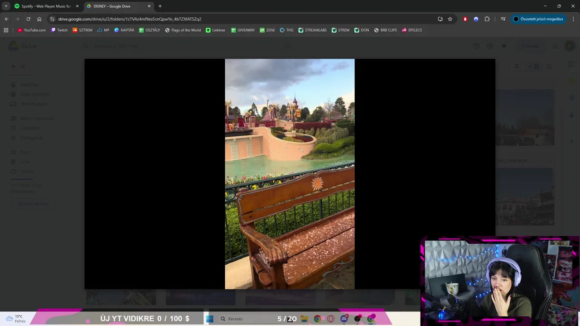Open the STREM bookmark

tap(341, 30)
